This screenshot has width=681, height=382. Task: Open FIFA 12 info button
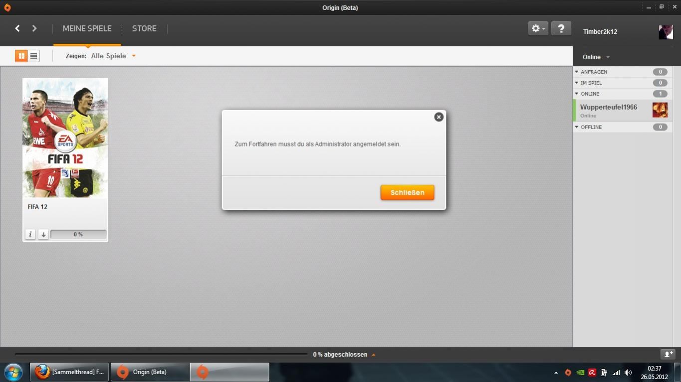(x=30, y=234)
